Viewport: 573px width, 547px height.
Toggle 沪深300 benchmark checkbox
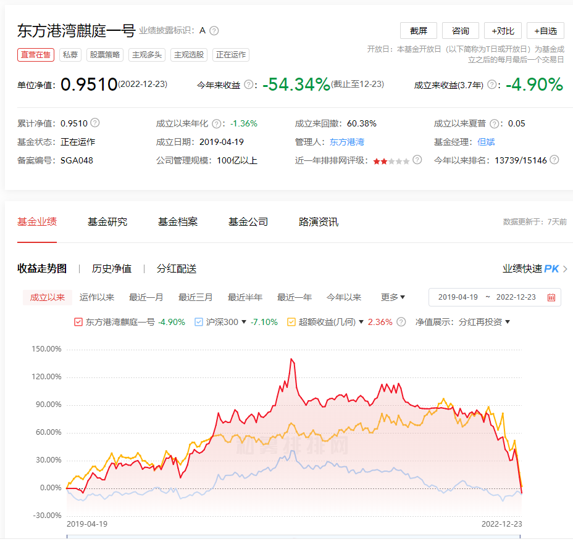coord(198,322)
